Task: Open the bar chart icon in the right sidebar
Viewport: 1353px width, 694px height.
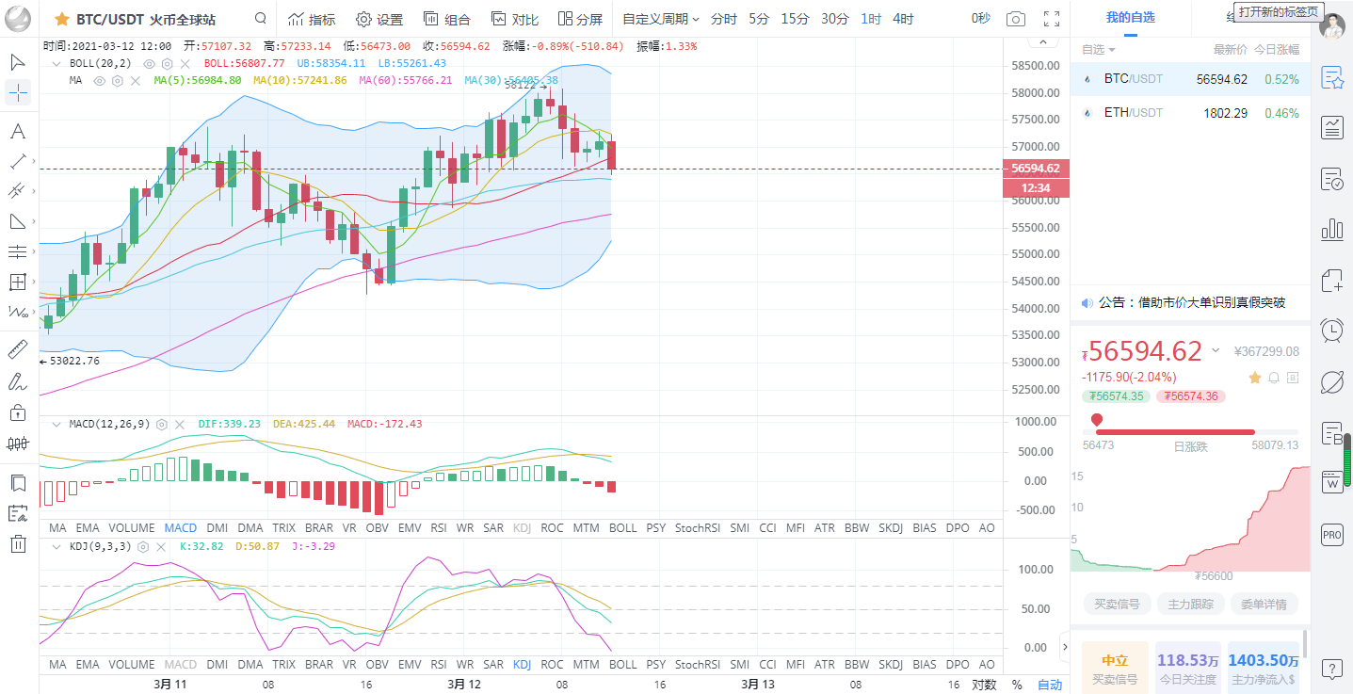Action: click(x=1332, y=229)
